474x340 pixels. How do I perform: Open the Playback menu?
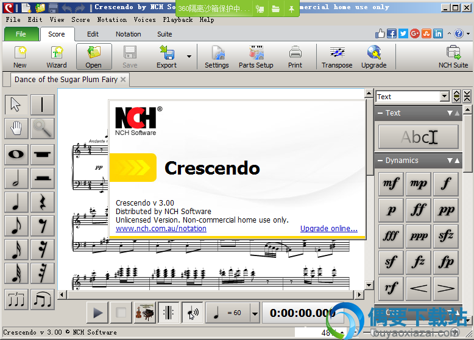(x=178, y=19)
